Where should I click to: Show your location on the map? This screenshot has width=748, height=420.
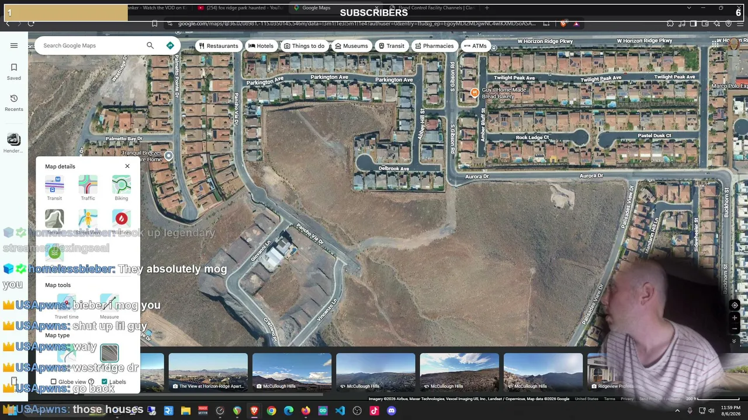click(x=735, y=305)
